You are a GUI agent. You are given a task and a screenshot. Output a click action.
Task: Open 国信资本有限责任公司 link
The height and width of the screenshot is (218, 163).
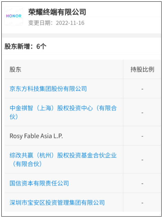point(39,183)
